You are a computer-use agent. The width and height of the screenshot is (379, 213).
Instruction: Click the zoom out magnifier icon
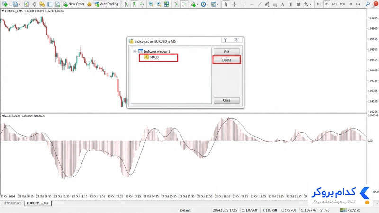tap(159, 4)
